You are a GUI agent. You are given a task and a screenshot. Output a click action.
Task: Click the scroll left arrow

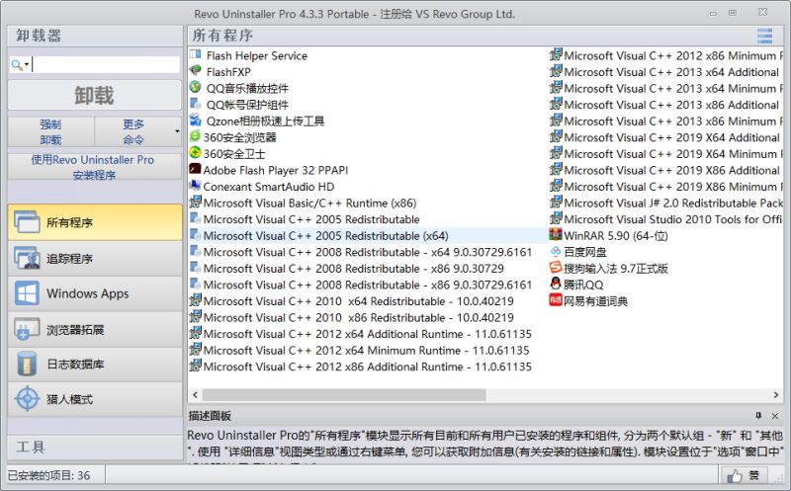195,395
